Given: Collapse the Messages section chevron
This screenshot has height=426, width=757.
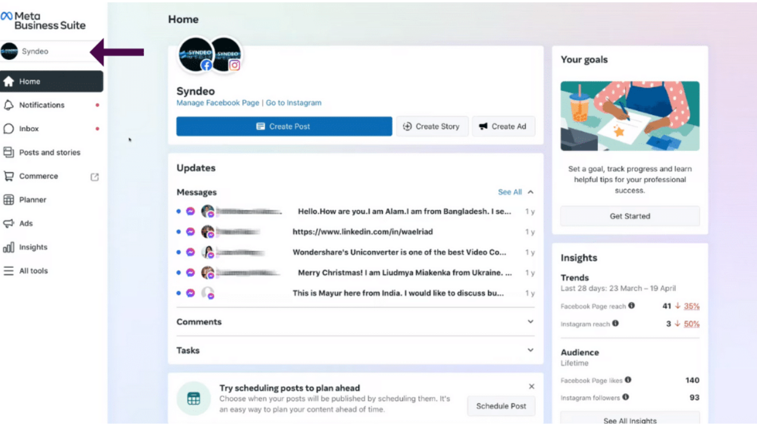Looking at the screenshot, I should click(x=530, y=192).
